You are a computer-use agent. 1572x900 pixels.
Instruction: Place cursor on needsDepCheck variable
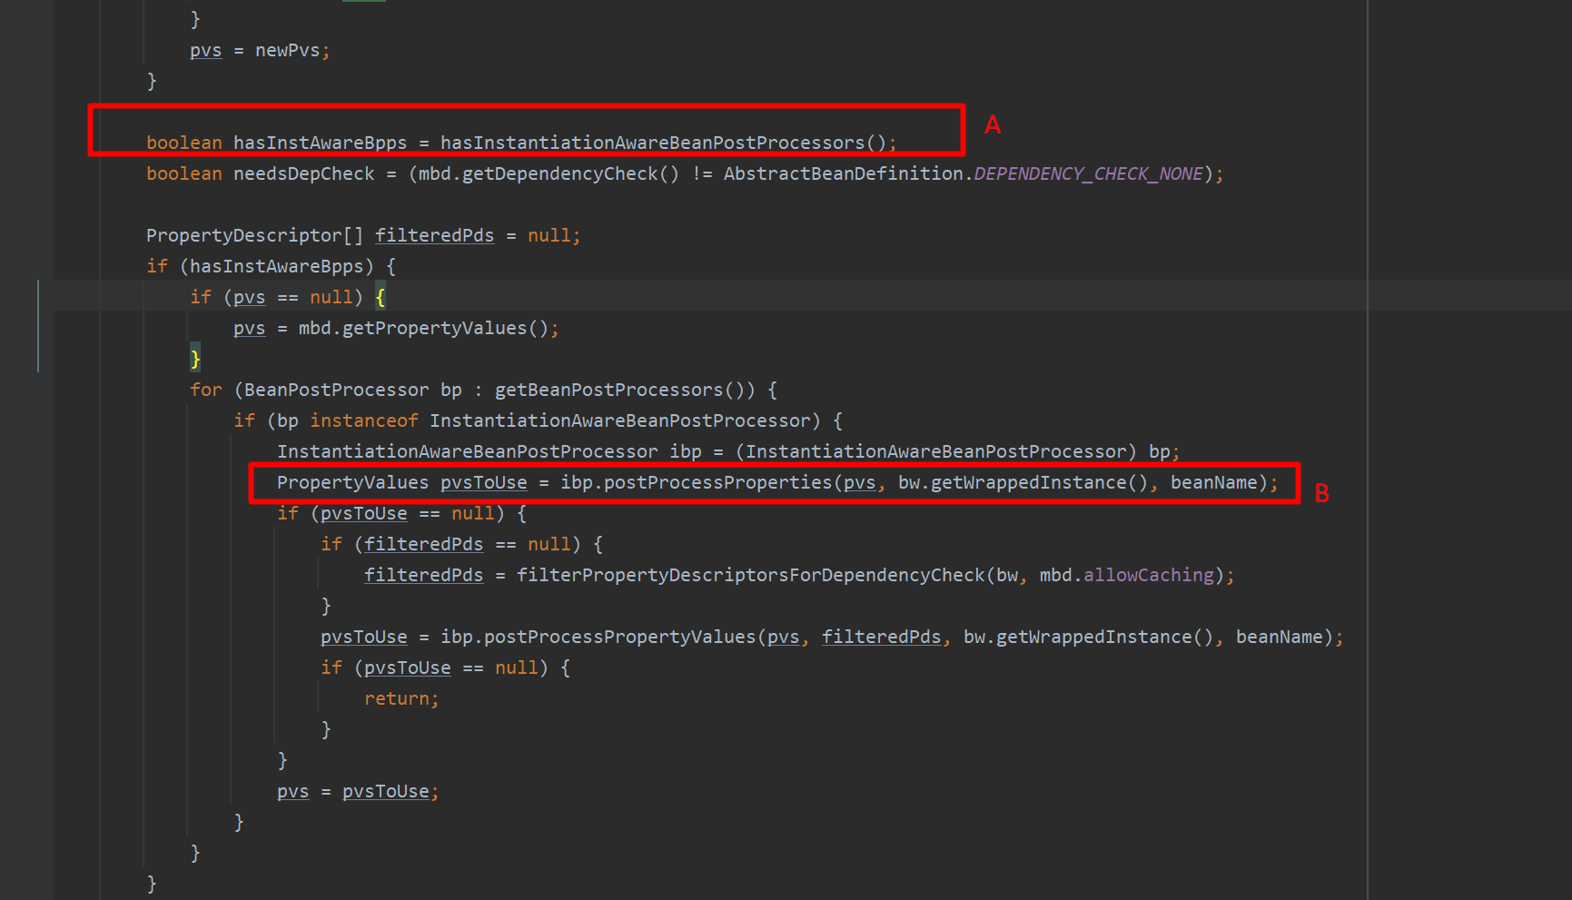tap(304, 173)
